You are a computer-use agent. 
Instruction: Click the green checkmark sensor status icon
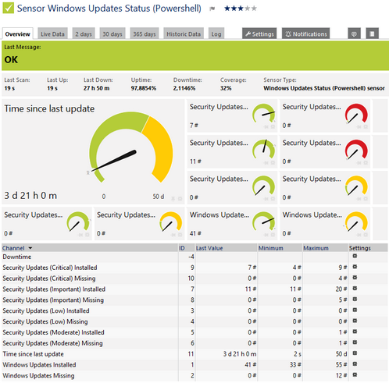8,8
